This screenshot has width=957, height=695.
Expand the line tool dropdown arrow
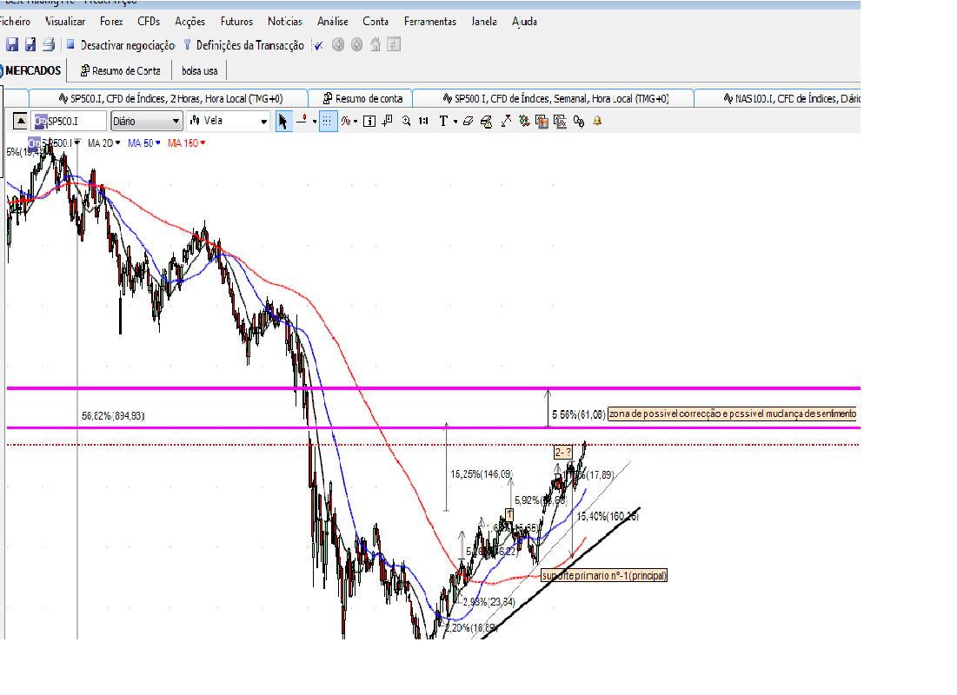pos(315,122)
